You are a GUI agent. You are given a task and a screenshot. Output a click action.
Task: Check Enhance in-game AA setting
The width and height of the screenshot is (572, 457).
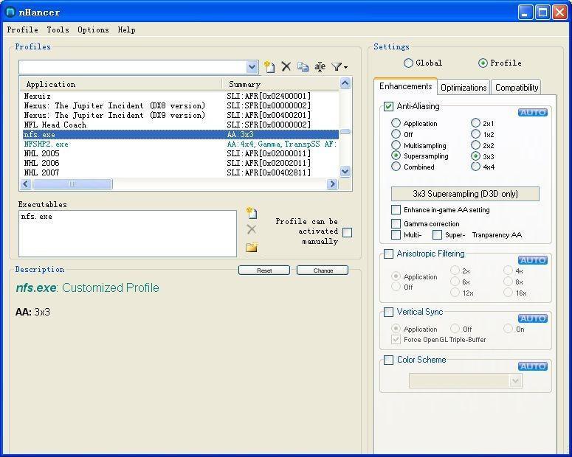coord(396,209)
